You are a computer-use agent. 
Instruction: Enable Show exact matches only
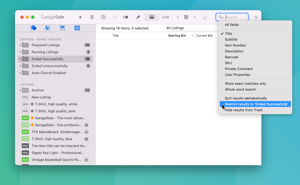pos(255,84)
